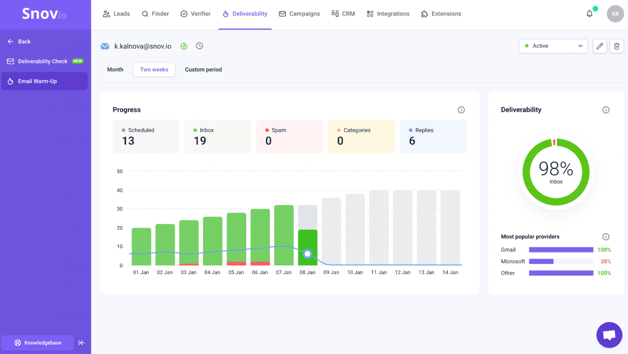The height and width of the screenshot is (354, 628).
Task: Go Back using the sidebar arrow
Action: pyautogui.click(x=18, y=41)
